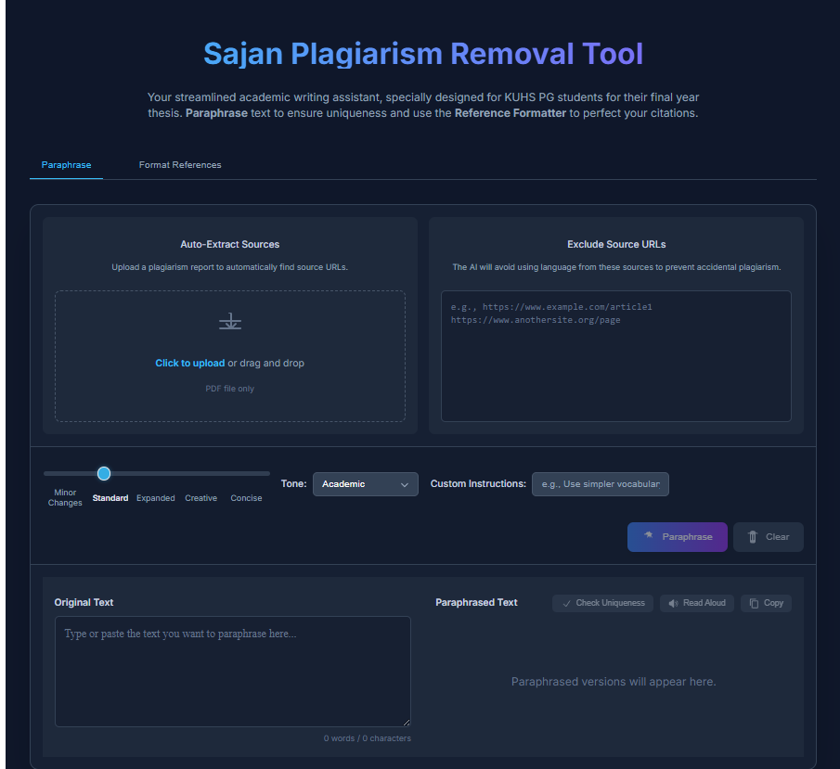Click the Exclude Source URLs text box

pos(615,355)
